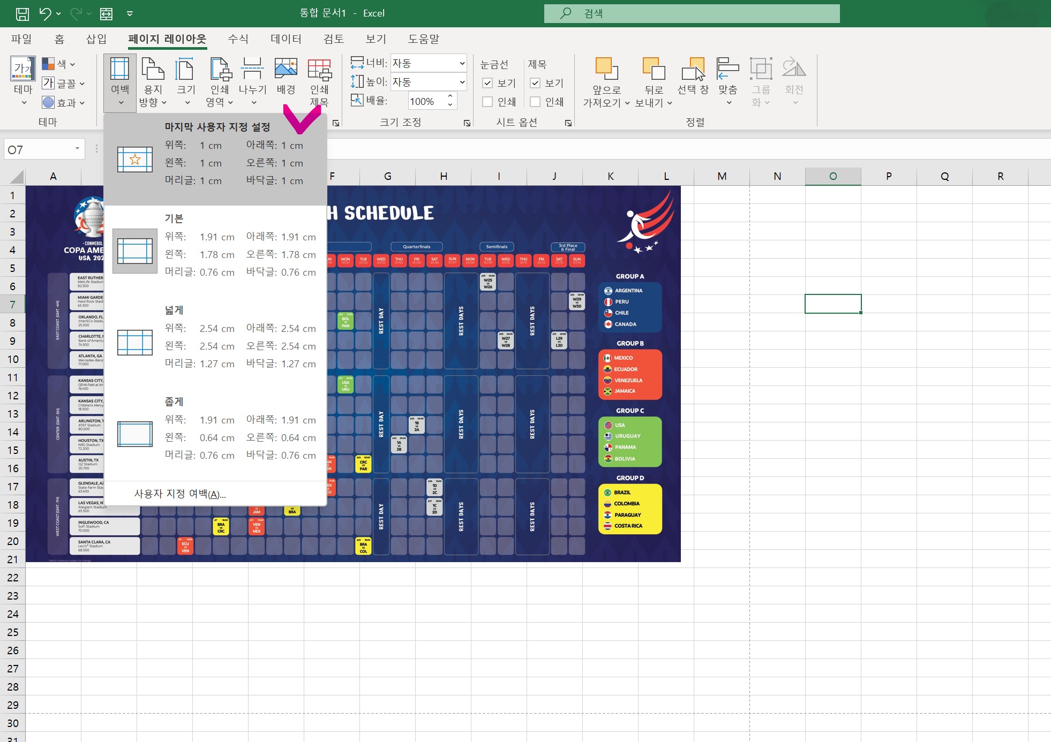Open the 나누기 breaks menu

coord(252,82)
